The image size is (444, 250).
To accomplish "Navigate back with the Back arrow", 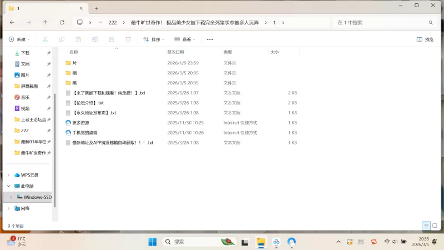I will [12, 23].
